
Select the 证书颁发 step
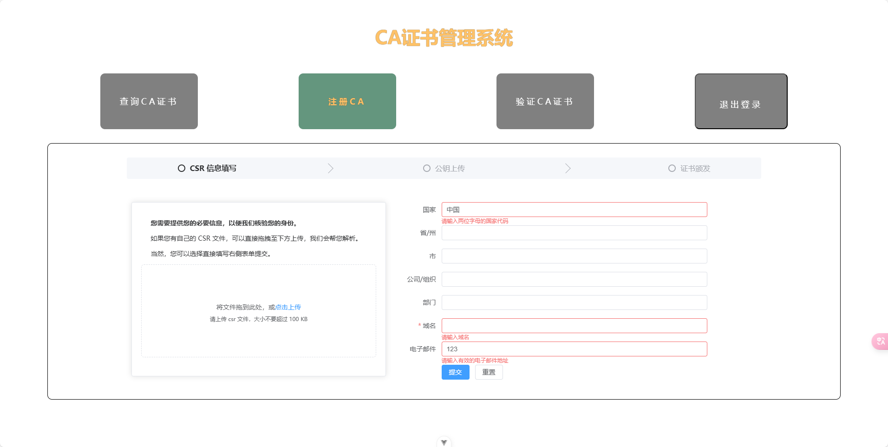(x=689, y=168)
